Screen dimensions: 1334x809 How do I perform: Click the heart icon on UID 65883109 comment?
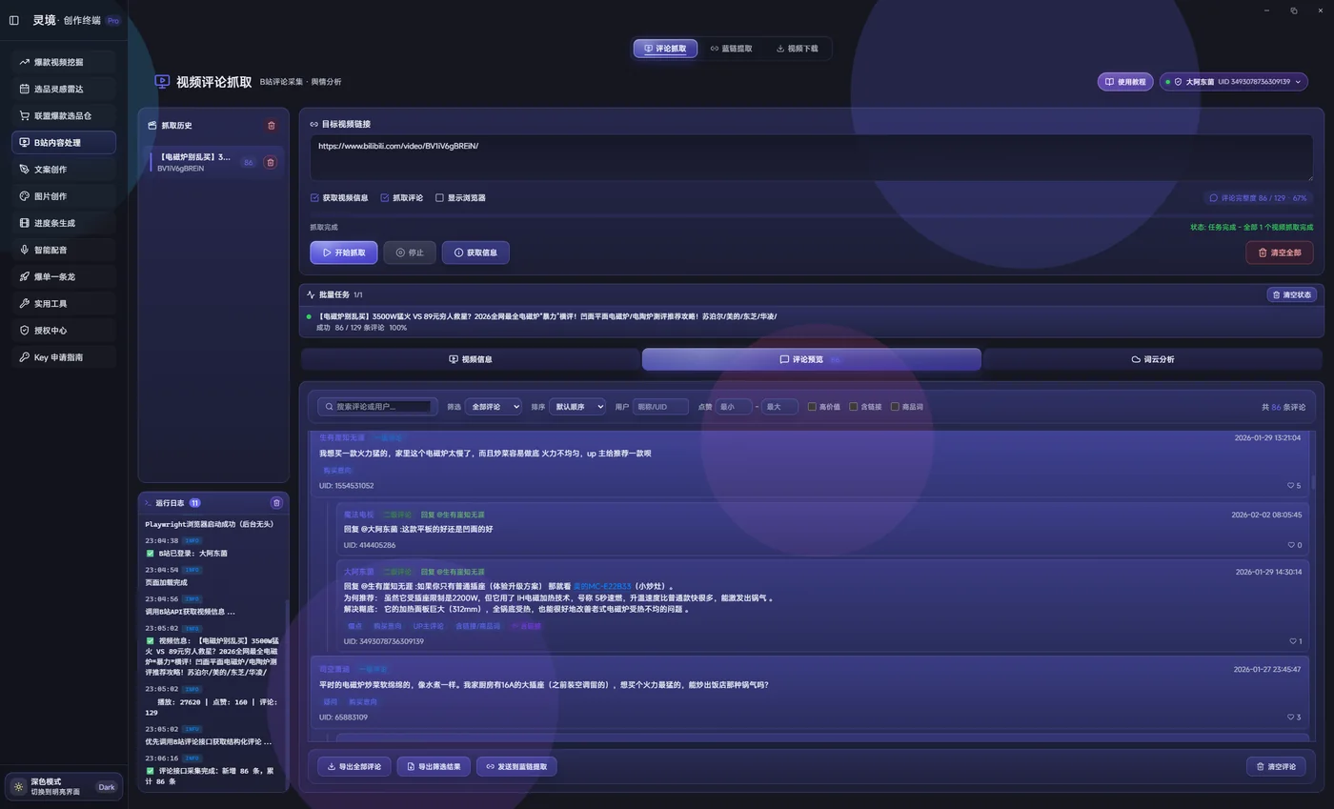(1290, 718)
